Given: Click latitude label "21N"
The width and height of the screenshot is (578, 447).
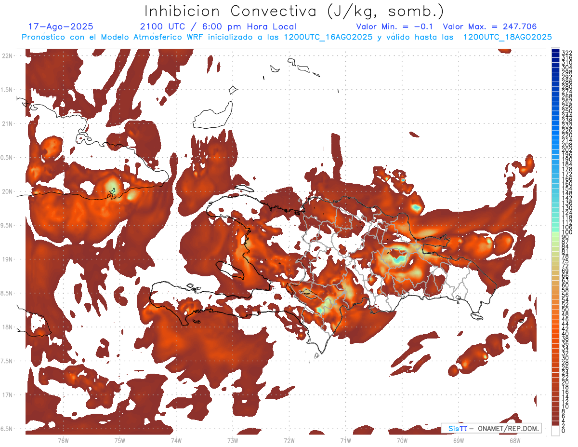Looking at the screenshot, I should (7, 124).
